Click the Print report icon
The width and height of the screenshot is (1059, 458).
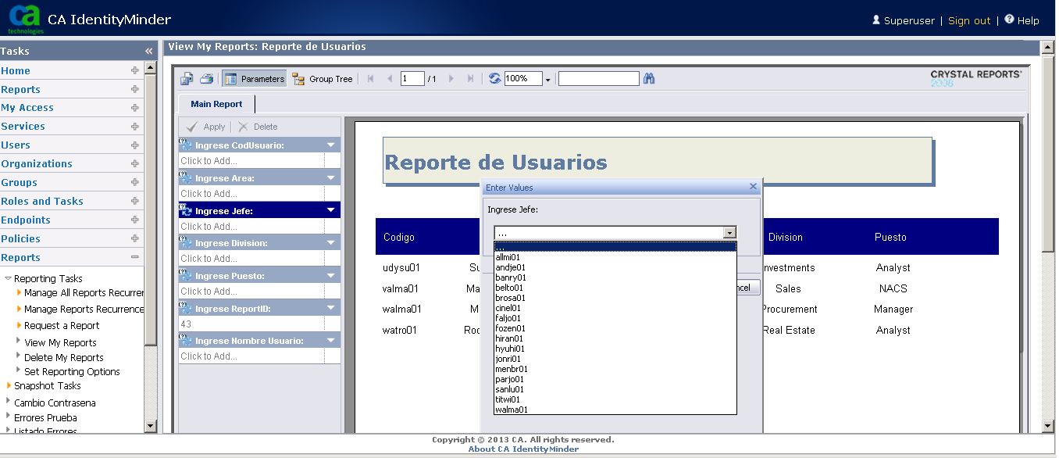pyautogui.click(x=207, y=79)
